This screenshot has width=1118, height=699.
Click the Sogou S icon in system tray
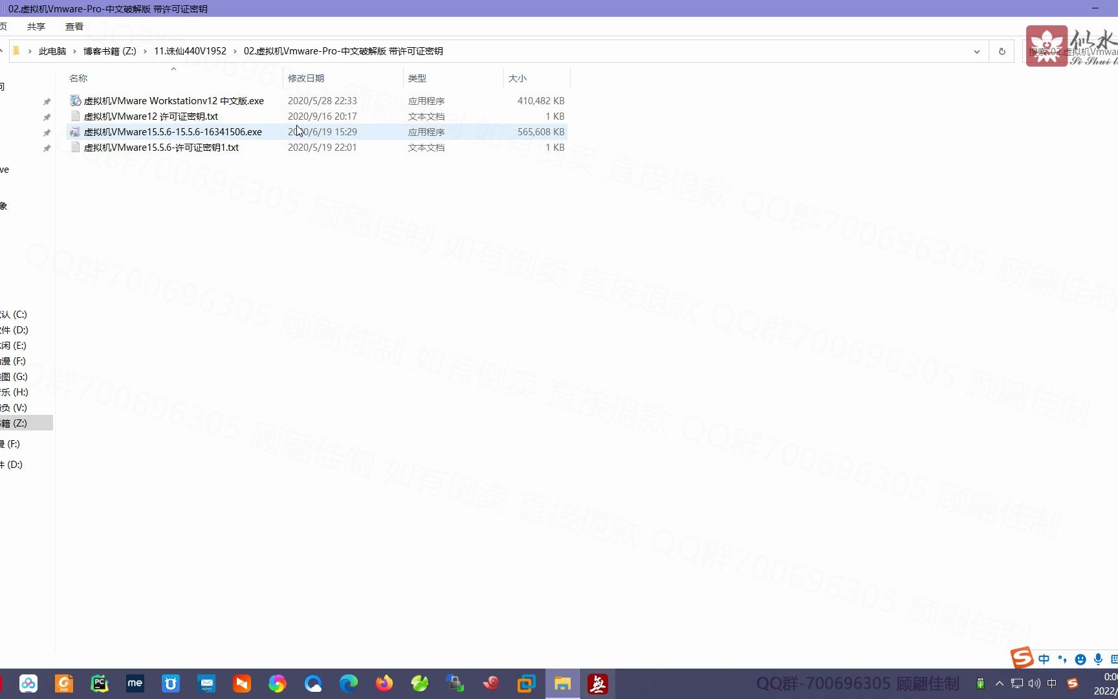[x=1073, y=683]
